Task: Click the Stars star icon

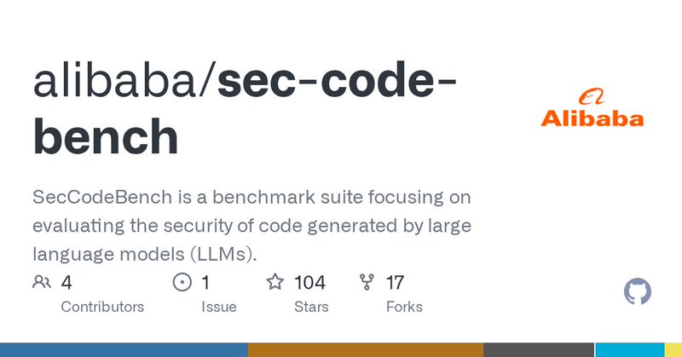Action: coord(275,282)
